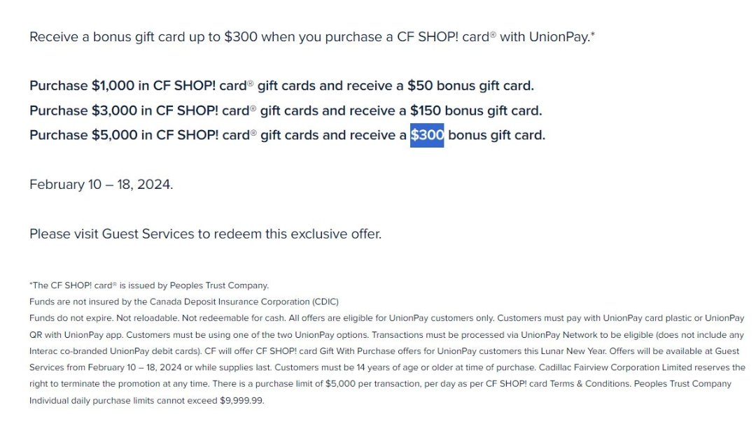Click the large February 10 – 18, 2024 date line
Screen dimensions: 756x426
[x=101, y=185]
